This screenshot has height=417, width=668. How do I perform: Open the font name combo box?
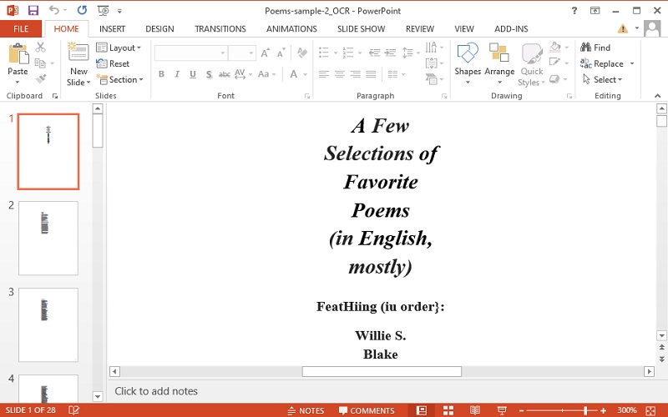point(191,53)
